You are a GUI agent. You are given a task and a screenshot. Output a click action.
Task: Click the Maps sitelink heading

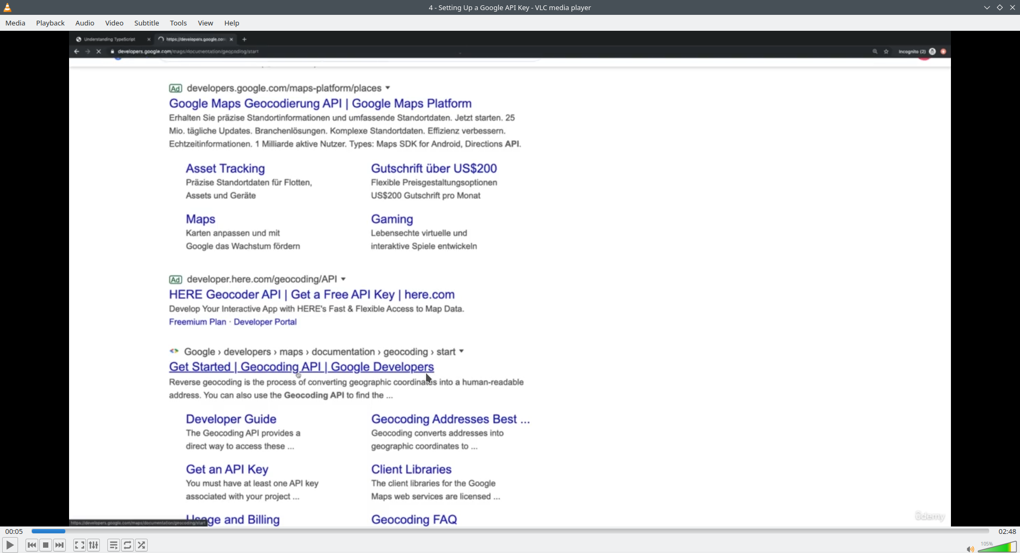[x=200, y=219]
